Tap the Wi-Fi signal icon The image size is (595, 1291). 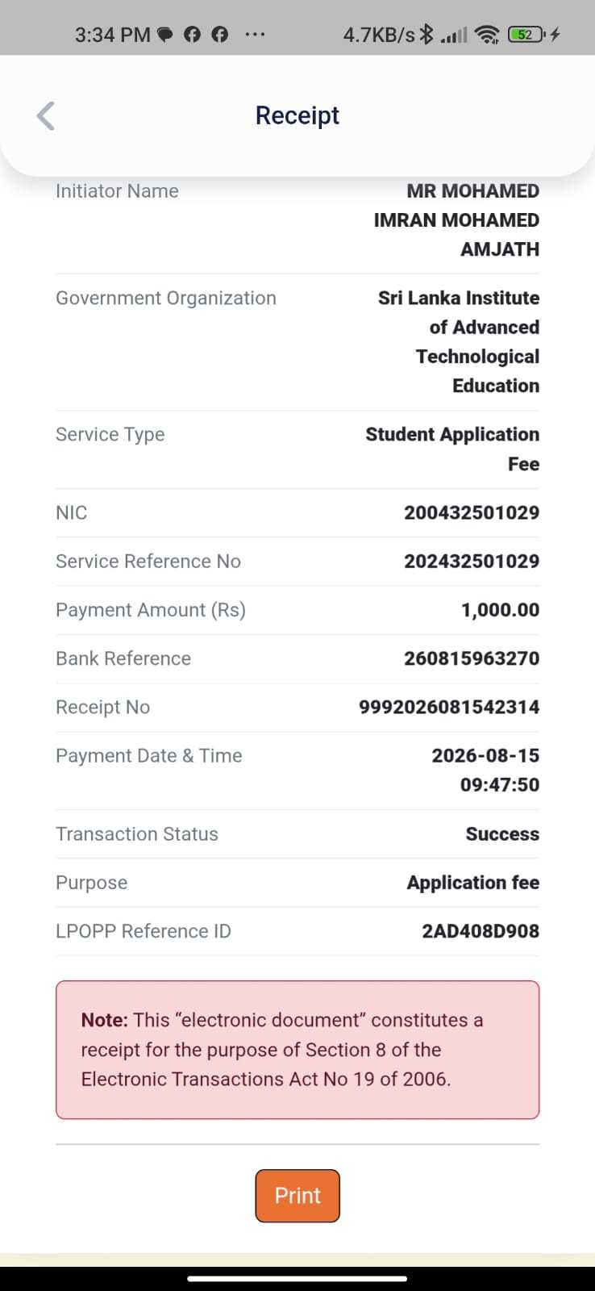pos(487,34)
